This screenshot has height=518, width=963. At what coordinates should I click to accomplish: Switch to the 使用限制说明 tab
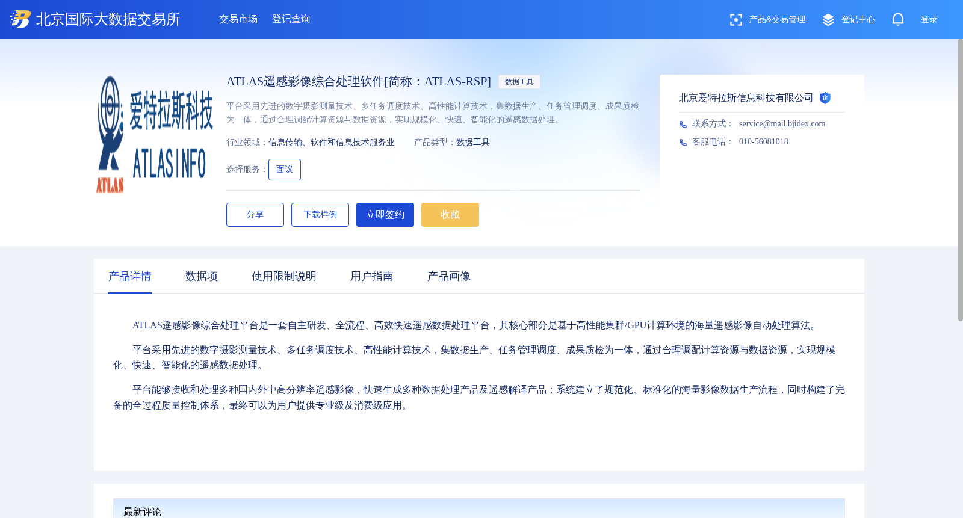coord(284,276)
